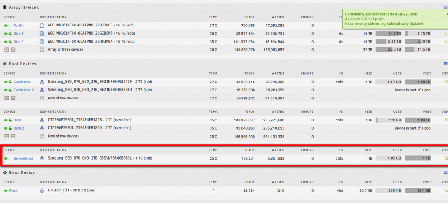Click the green status dot beside Flash
This screenshot has width=448, height=203.
tap(6, 190)
